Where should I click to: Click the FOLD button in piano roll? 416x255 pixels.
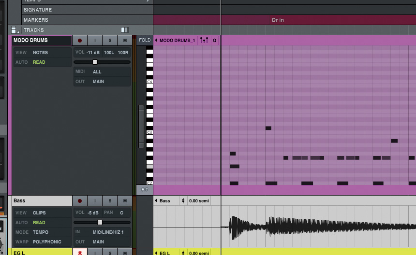[x=145, y=40]
